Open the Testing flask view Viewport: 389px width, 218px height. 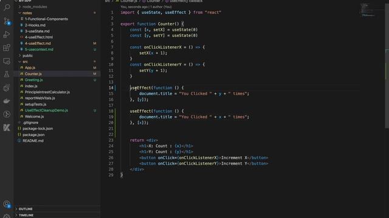pos(7,74)
